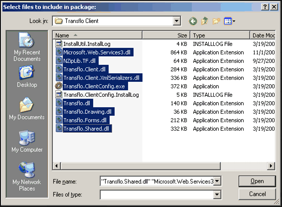Click the Transflo.Client.dll file icon
The image size is (282, 207).
pyautogui.click(x=59, y=69)
